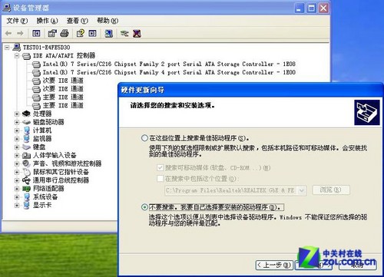Click the 磁盘驱动器 disk drive icon
Image resolution: width=384 pixels, height=277 pixels.
click(x=26, y=122)
